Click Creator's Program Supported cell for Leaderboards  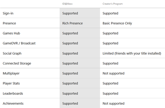click(110, 94)
